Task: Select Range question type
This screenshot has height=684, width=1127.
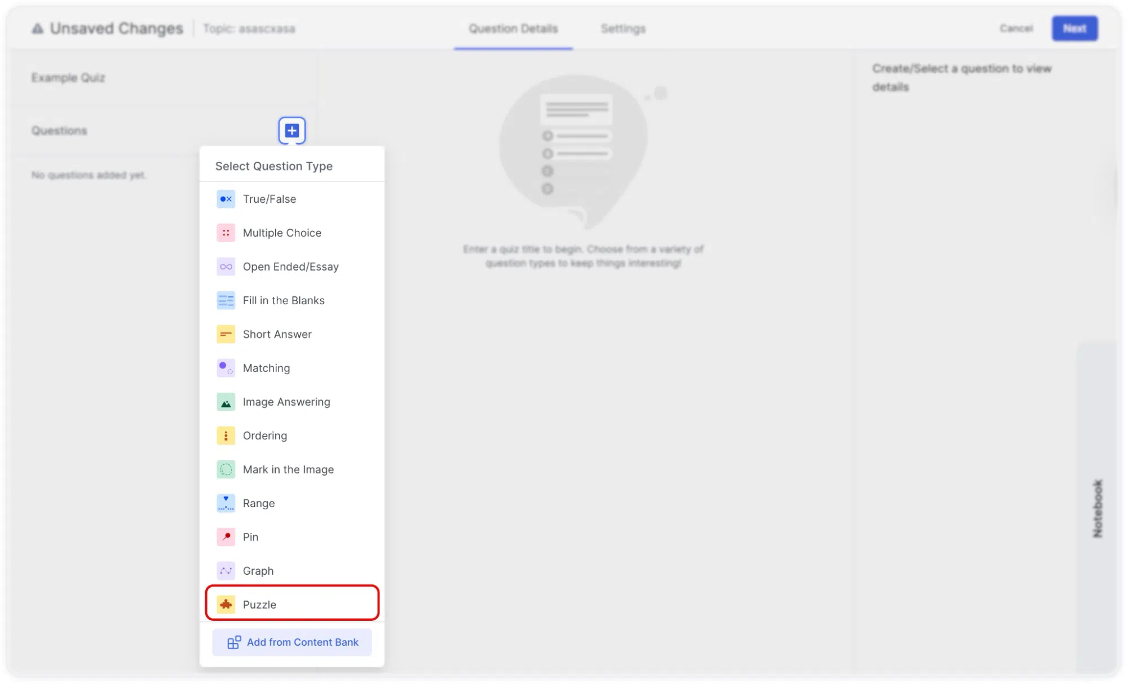Action: click(x=292, y=503)
